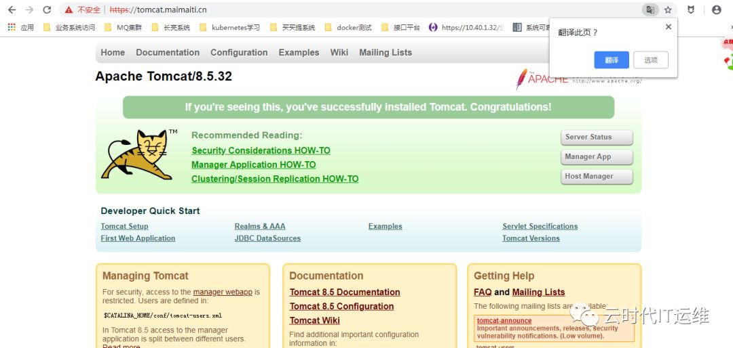Open the https://10.40.1.32 bookmark

tap(466, 28)
